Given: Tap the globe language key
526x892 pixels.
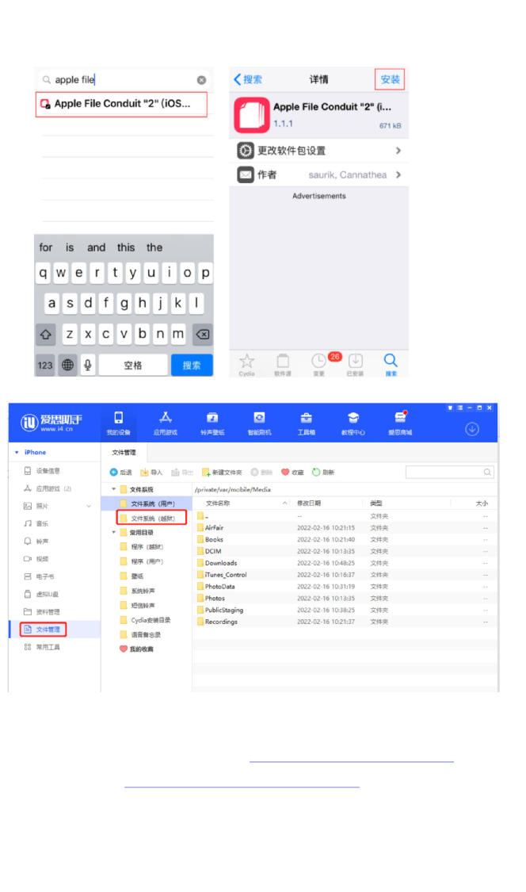Looking at the screenshot, I should [x=67, y=366].
